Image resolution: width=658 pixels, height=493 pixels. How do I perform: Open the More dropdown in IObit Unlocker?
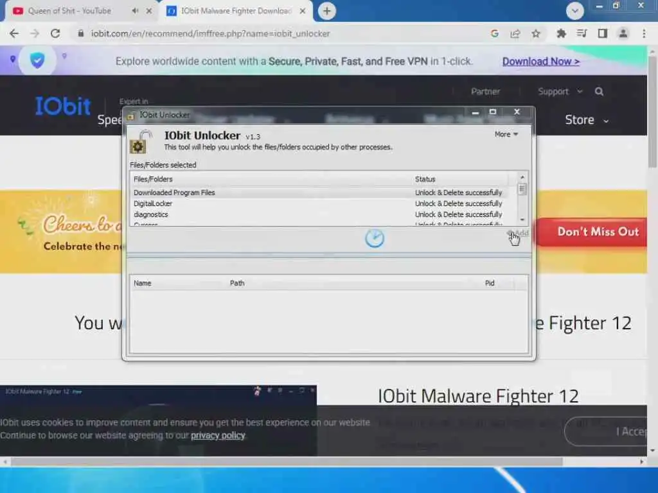click(x=506, y=134)
